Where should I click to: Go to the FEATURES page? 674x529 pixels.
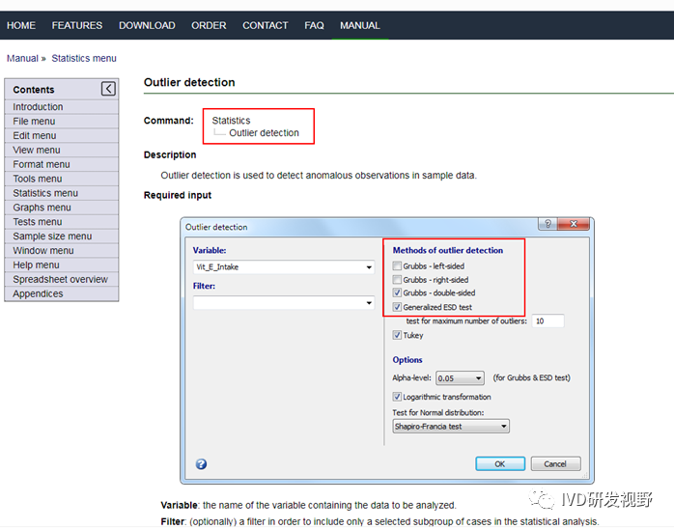77,25
